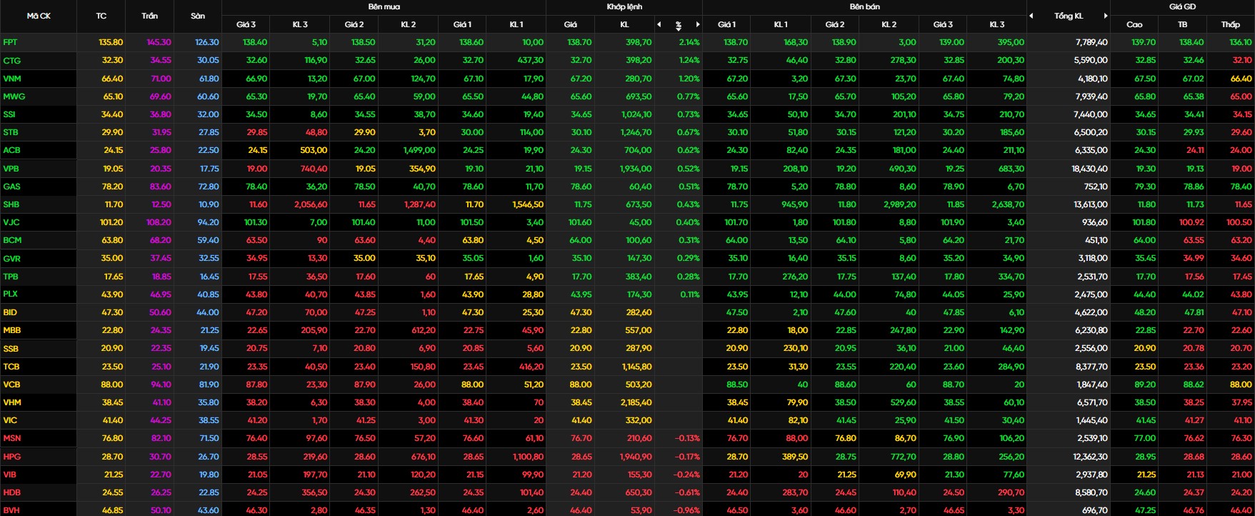This screenshot has height=516, width=1255.
Task: Click VPB's total volume 18,430,40
Action: 1089,169
